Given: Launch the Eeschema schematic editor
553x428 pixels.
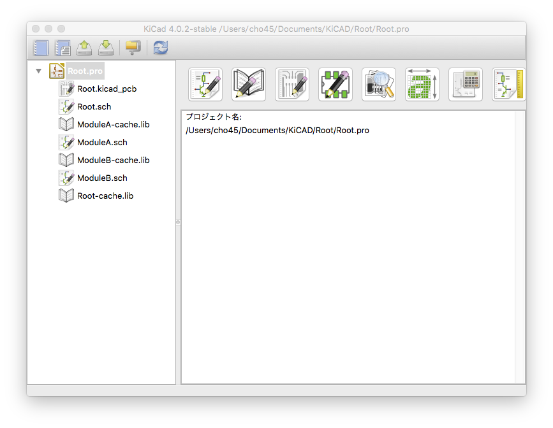Looking at the screenshot, I should coord(205,85).
